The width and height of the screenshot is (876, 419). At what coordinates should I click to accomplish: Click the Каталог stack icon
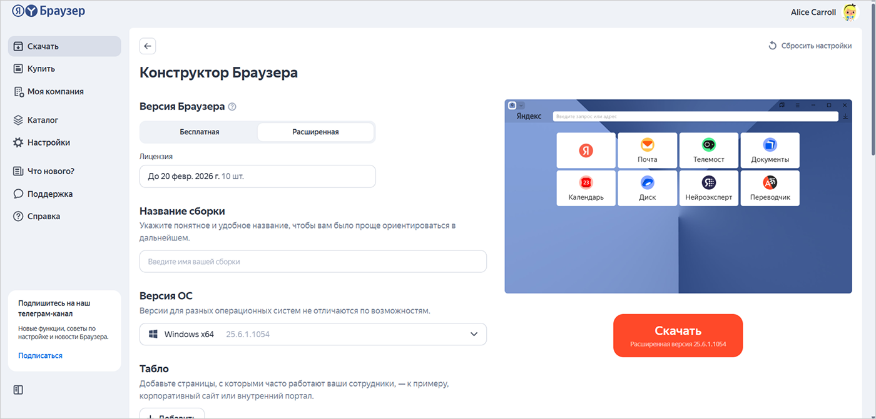(x=18, y=120)
